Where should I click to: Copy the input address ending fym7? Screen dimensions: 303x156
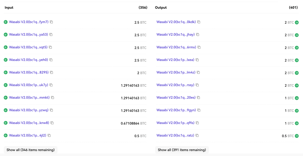[51, 22]
